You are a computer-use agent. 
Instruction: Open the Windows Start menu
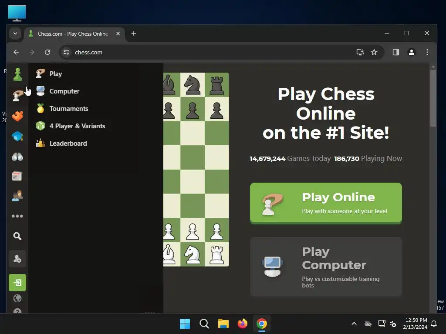[x=185, y=324]
